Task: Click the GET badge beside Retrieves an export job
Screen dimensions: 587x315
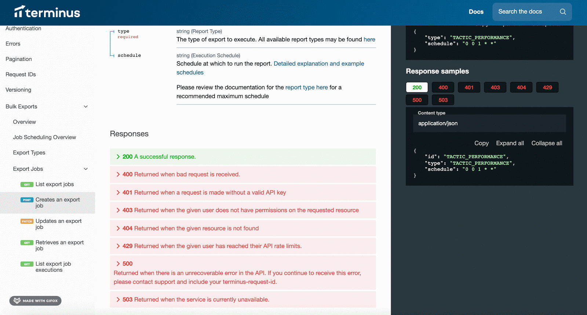Action: coord(27,243)
